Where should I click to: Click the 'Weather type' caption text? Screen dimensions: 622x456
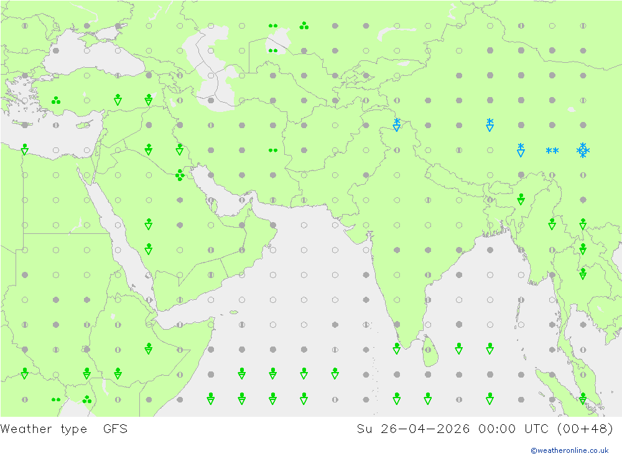pyautogui.click(x=44, y=429)
